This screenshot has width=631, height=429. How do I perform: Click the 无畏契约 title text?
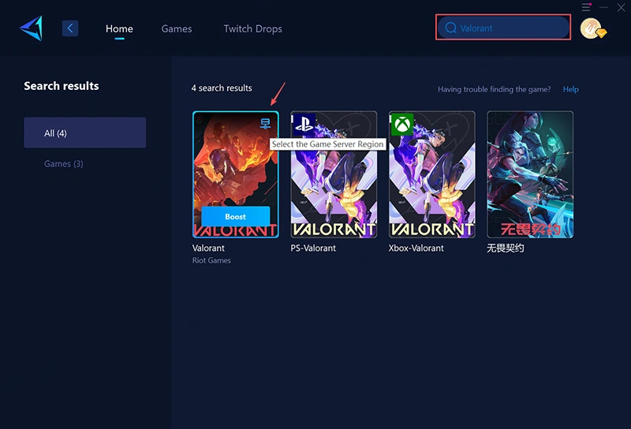coord(506,248)
